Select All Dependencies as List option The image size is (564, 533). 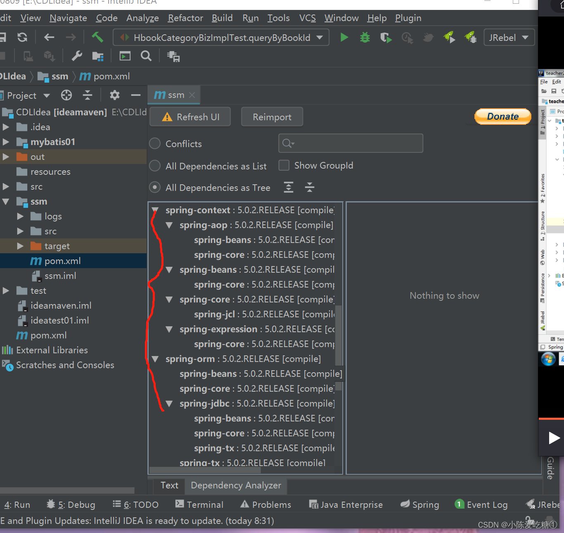click(154, 166)
